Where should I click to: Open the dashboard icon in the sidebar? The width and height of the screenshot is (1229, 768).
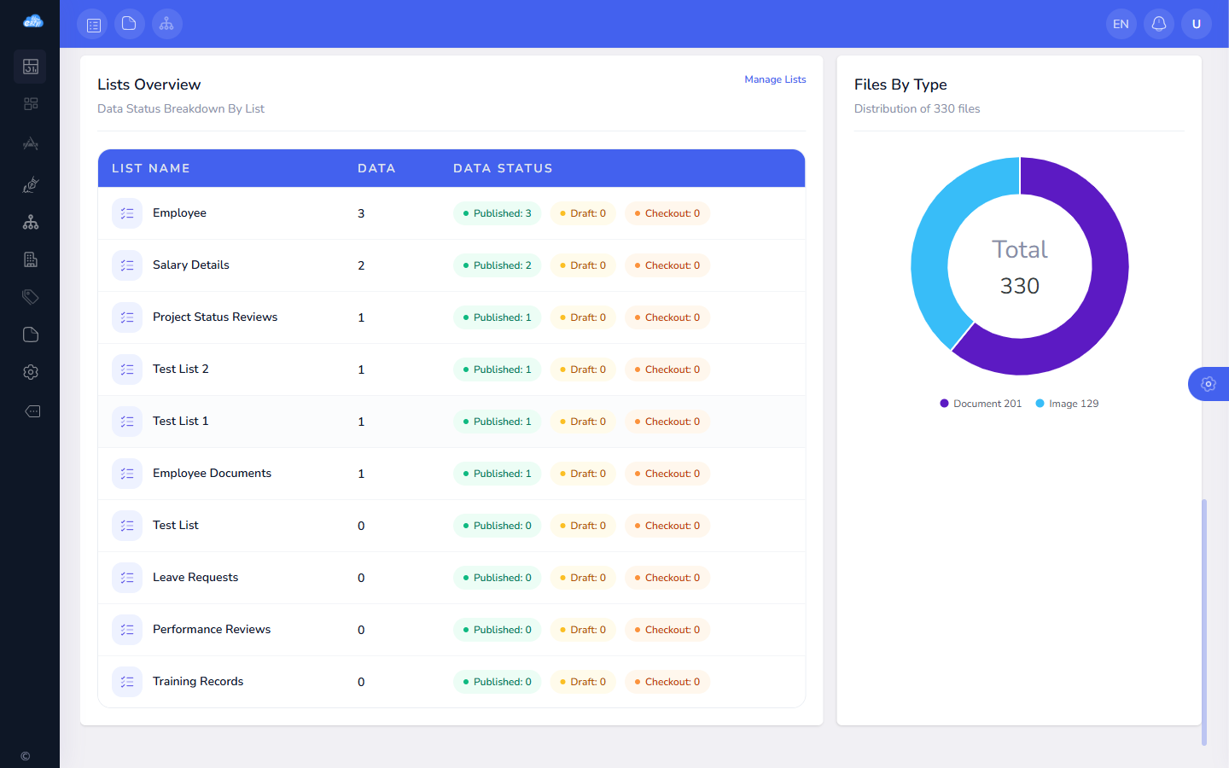point(31,67)
